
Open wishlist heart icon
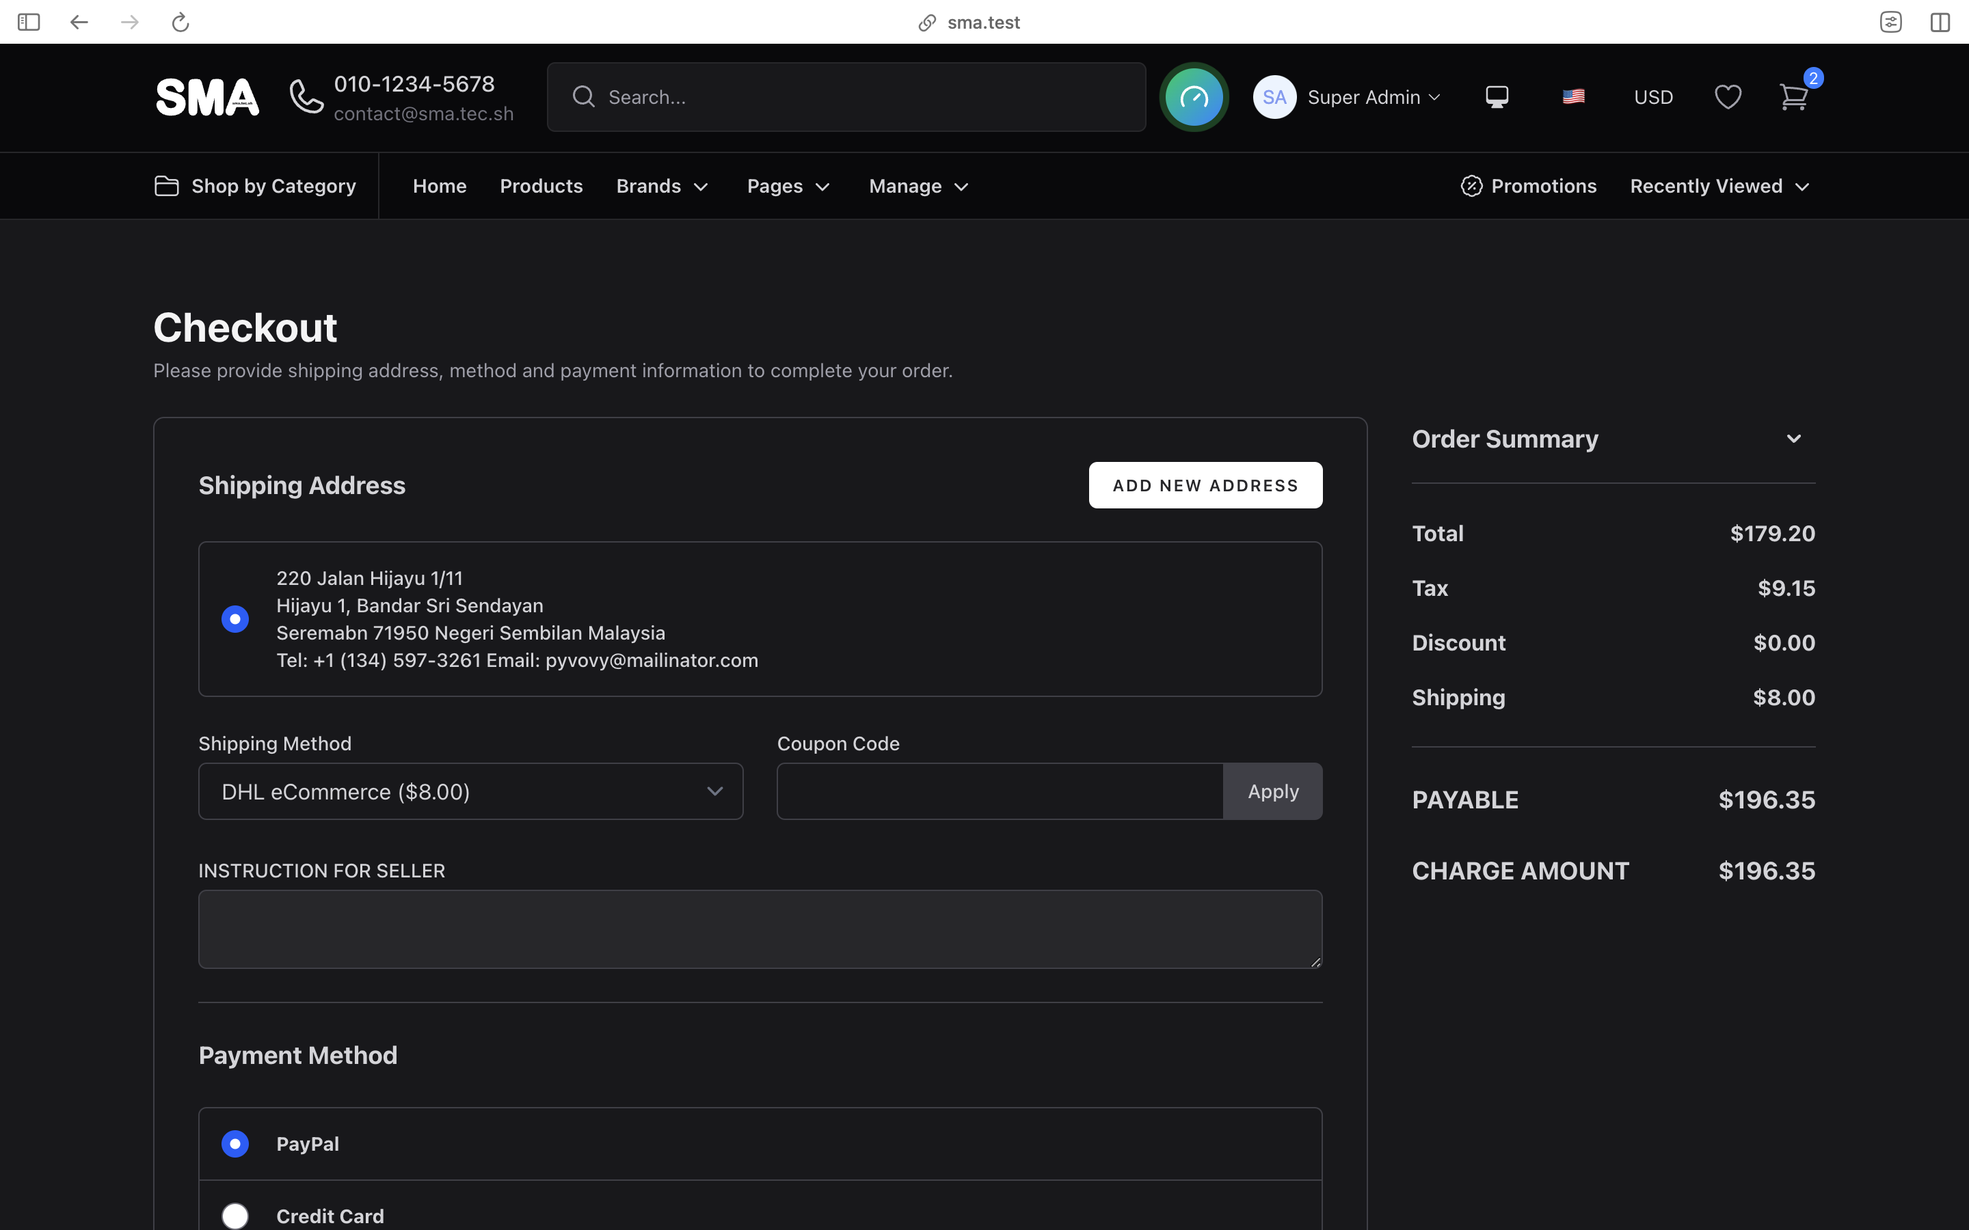tap(1728, 98)
